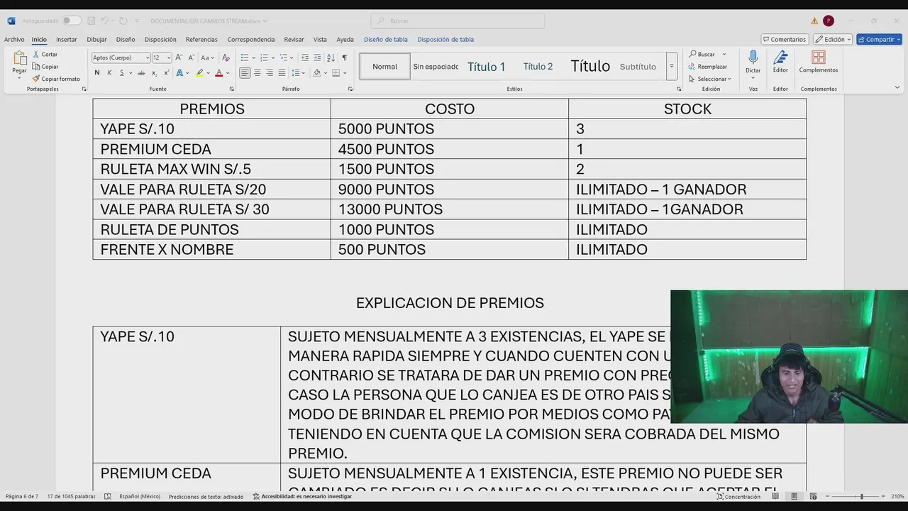Apply superscript formatting
This screenshot has height=511, width=908.
(166, 73)
